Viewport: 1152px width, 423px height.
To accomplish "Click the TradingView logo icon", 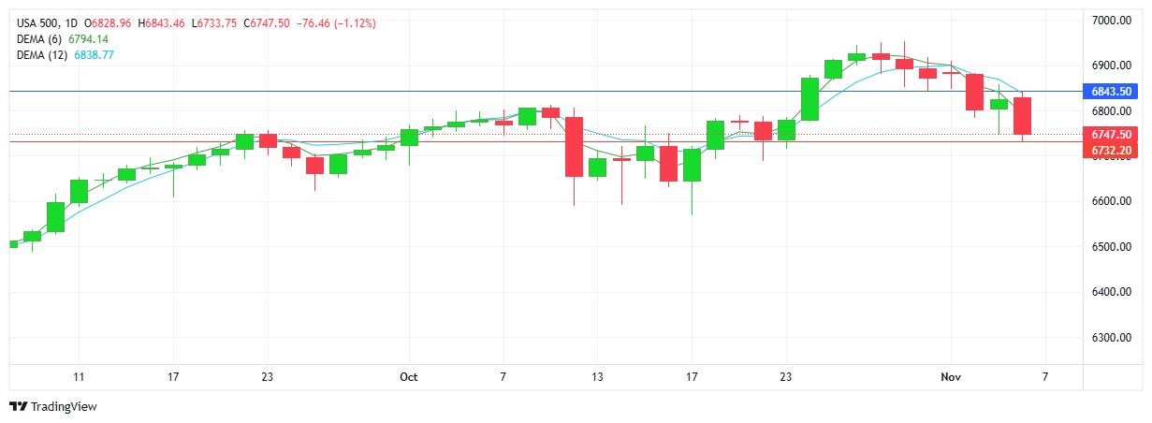I will coord(18,406).
